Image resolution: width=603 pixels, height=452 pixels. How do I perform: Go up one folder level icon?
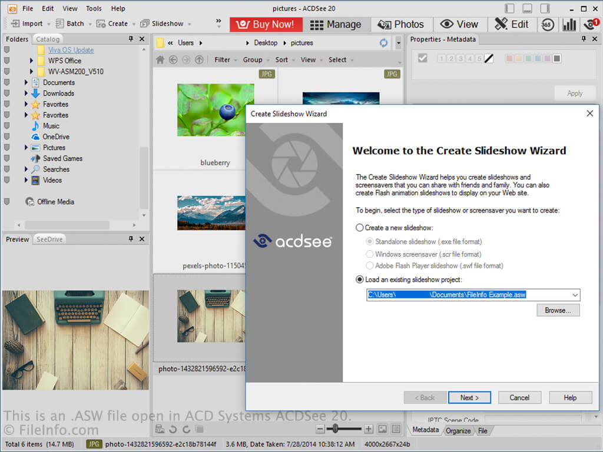[x=199, y=60]
